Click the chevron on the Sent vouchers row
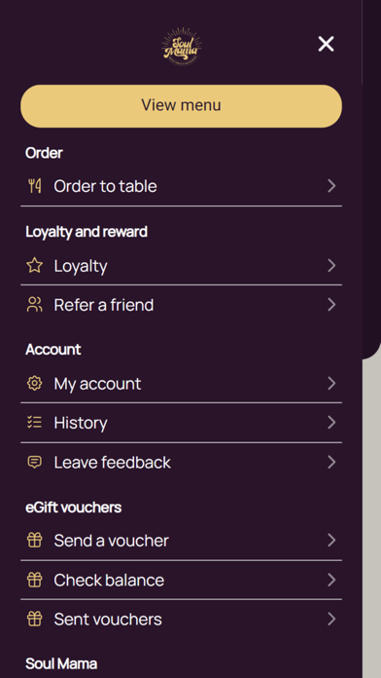381x678 pixels. (x=331, y=620)
